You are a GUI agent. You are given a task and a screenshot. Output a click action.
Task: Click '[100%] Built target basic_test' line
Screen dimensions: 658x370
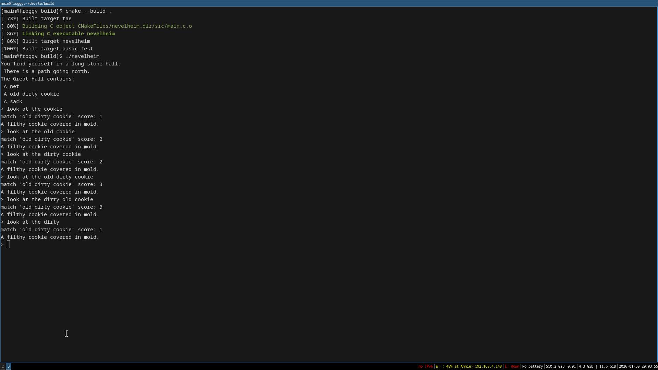47,49
